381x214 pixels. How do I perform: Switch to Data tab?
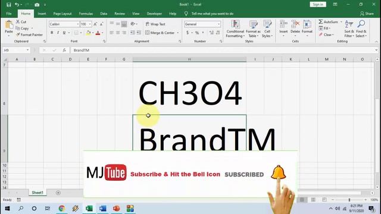tap(104, 14)
